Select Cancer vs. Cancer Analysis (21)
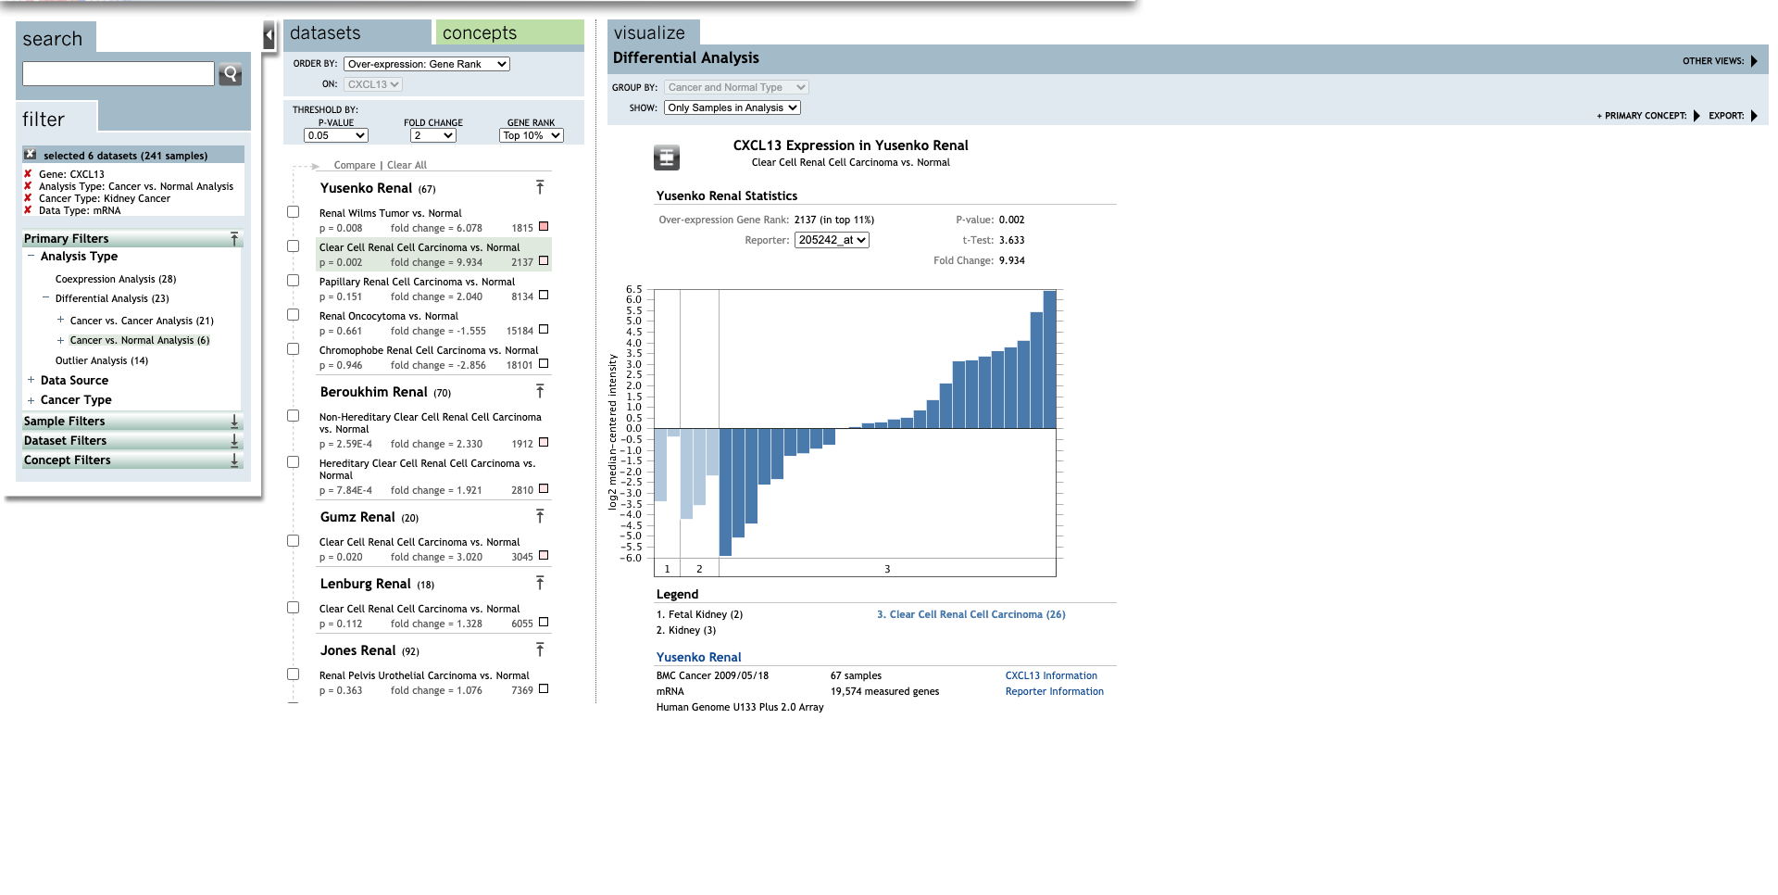Screen dimensions: 1778x895 pyautogui.click(x=142, y=321)
